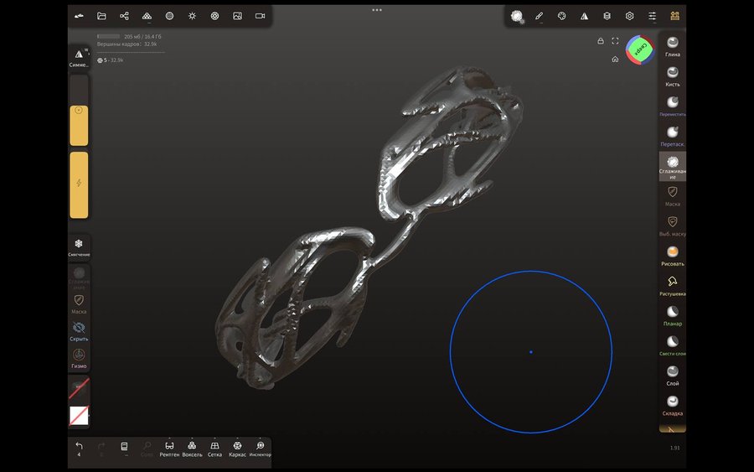754x472 pixels.
Task: Open the current brush tool settings icon
Action: coord(517,17)
